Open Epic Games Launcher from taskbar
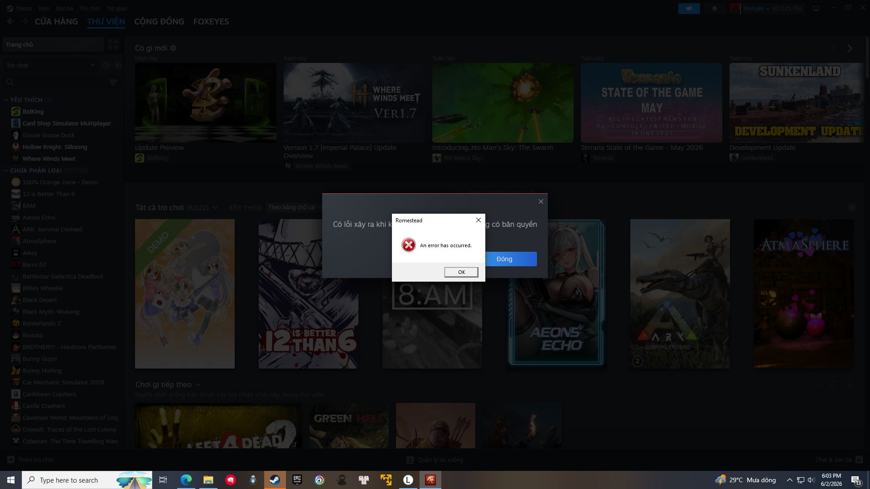Viewport: 870px width, 489px height. 297,480
